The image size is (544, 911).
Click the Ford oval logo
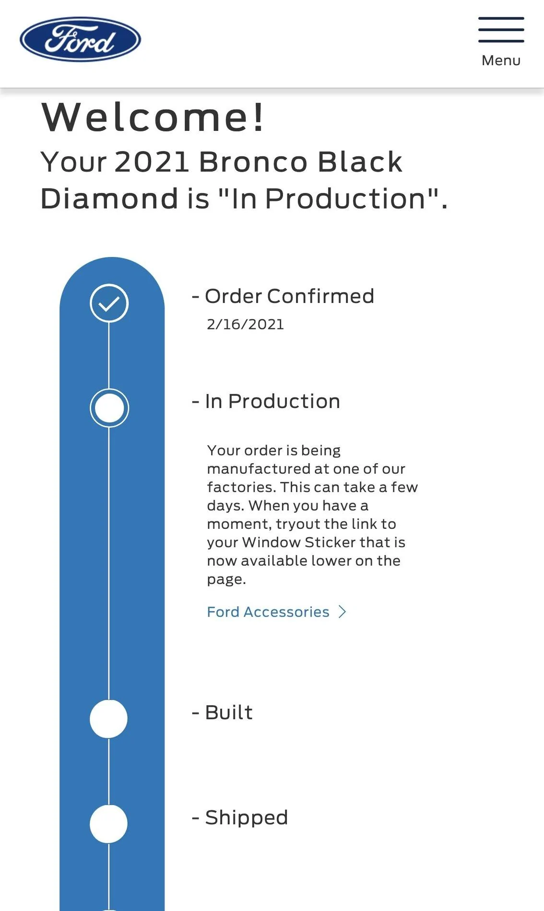click(80, 39)
